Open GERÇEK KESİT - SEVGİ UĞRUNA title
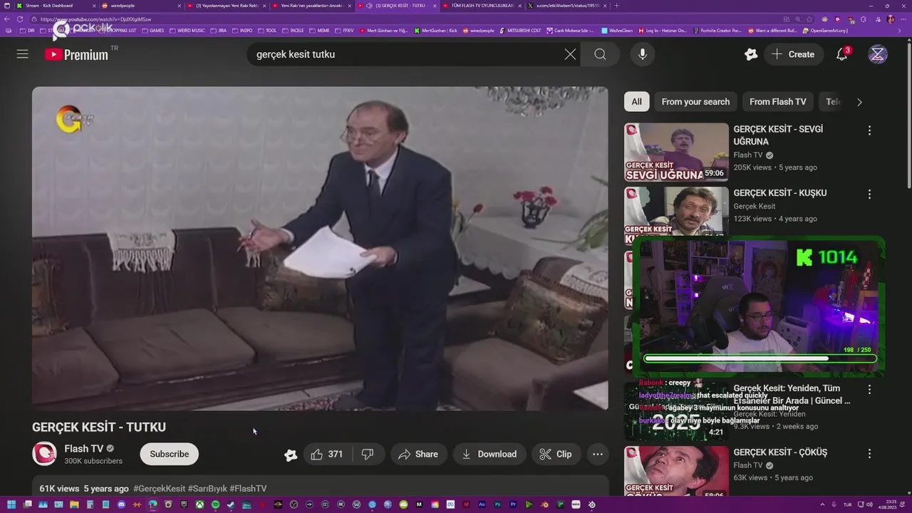 point(778,135)
